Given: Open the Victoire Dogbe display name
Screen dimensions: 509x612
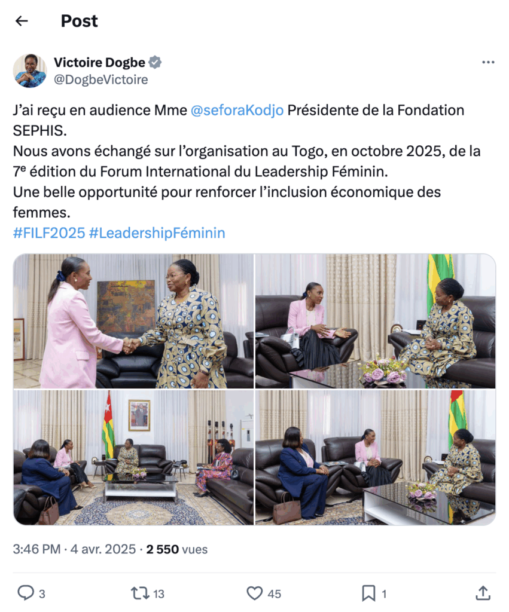Looking at the screenshot, I should (x=100, y=62).
